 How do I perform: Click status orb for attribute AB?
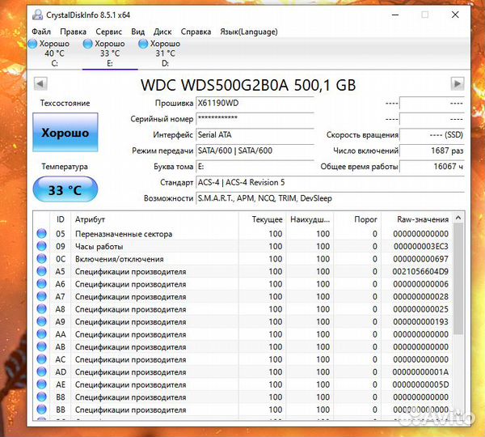(41, 346)
